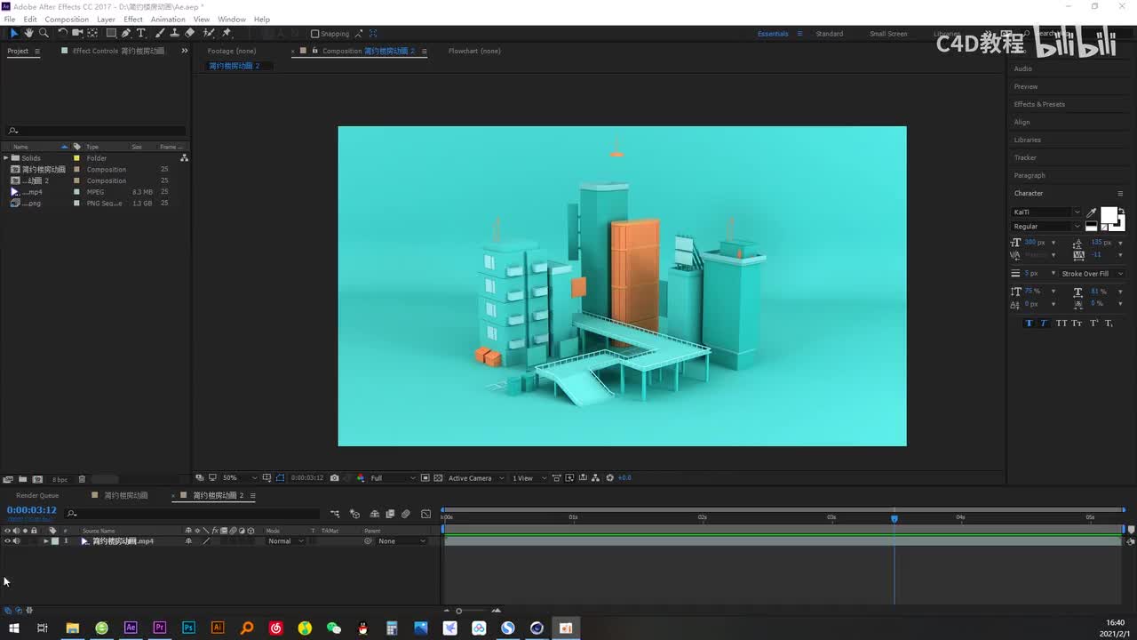Select the Zoom tool in toolbar
The width and height of the screenshot is (1137, 640).
(44, 33)
